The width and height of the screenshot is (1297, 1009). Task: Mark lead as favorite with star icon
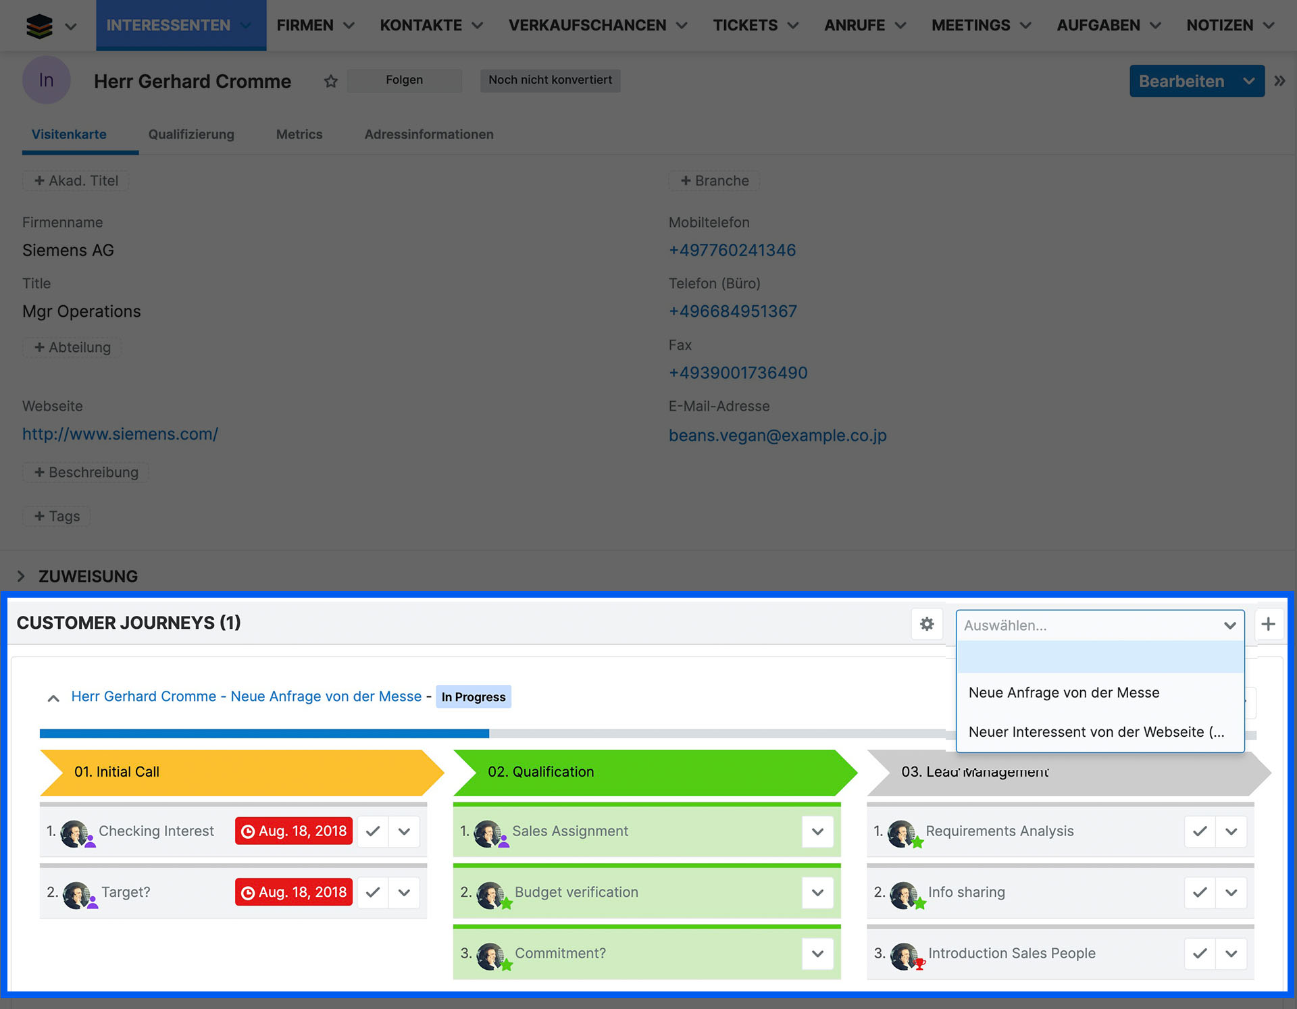[330, 81]
